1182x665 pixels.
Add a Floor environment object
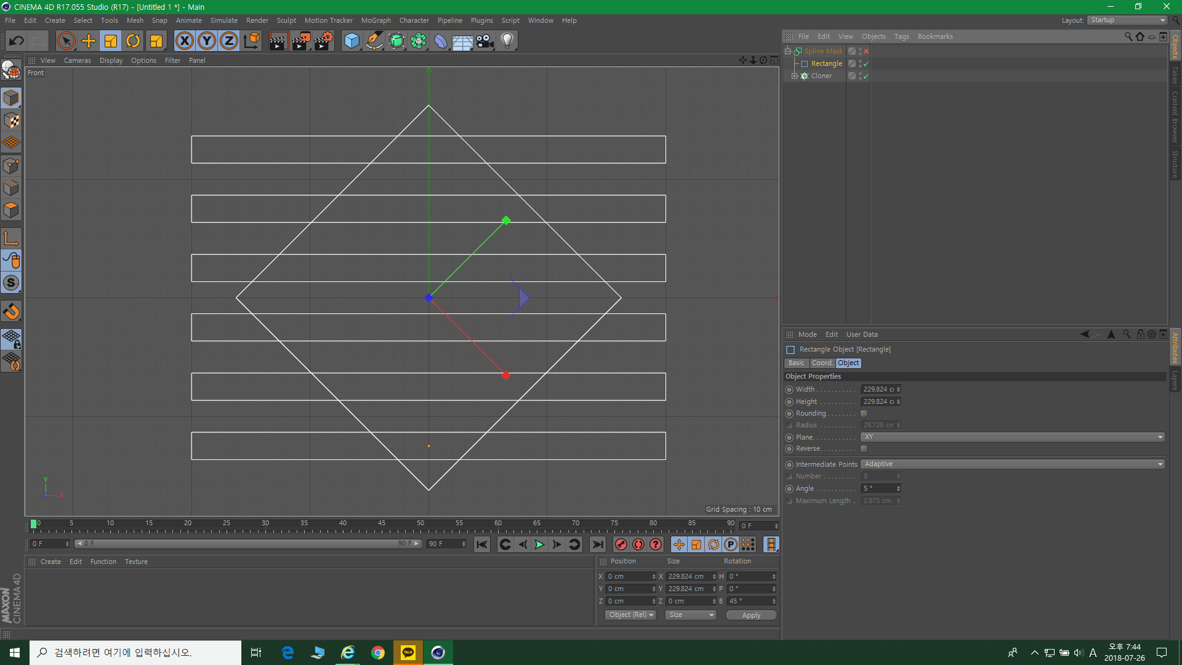[463, 41]
